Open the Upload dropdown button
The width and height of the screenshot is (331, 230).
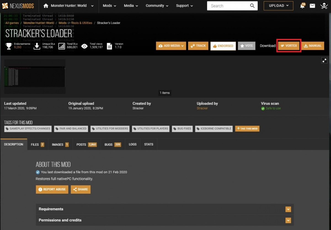point(278,6)
